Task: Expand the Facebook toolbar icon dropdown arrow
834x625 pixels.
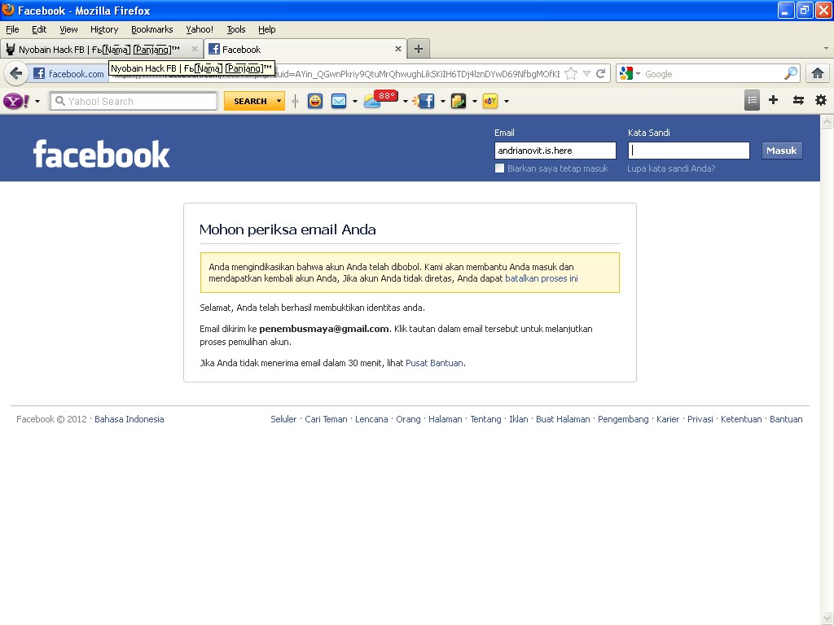Action: click(x=442, y=102)
